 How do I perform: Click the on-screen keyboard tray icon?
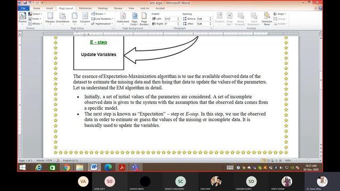(230, 168)
